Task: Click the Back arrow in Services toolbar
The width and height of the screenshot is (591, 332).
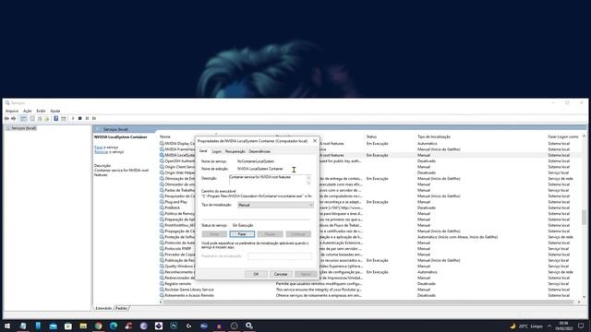Action: (6, 119)
